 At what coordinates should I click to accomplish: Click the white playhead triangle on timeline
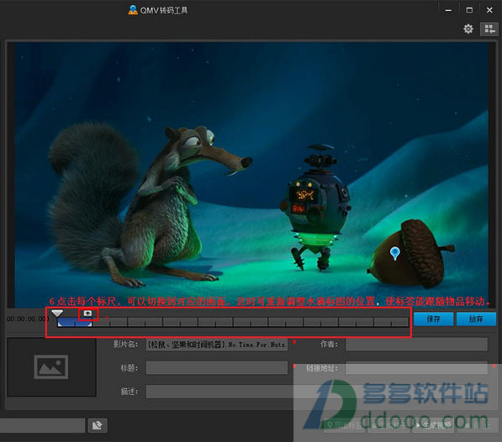[x=57, y=313]
